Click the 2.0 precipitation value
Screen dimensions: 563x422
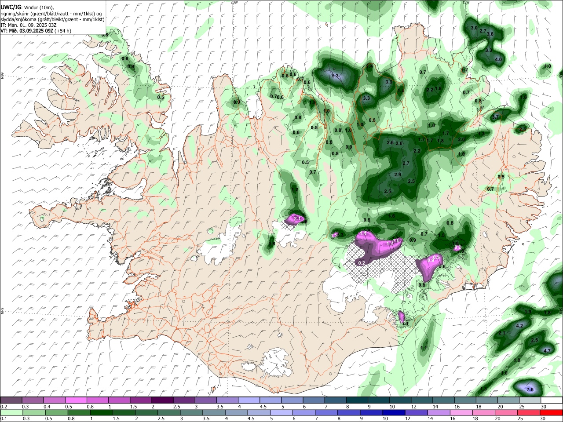(x=461, y=139)
